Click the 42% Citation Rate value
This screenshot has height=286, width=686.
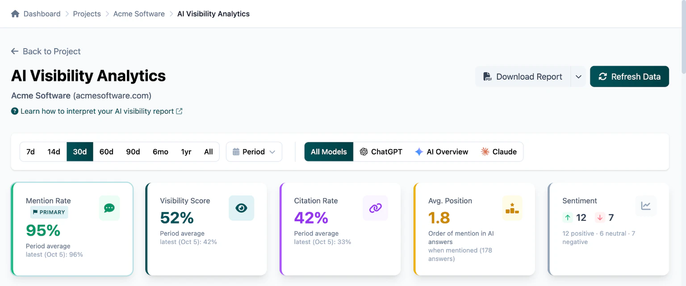[311, 218]
